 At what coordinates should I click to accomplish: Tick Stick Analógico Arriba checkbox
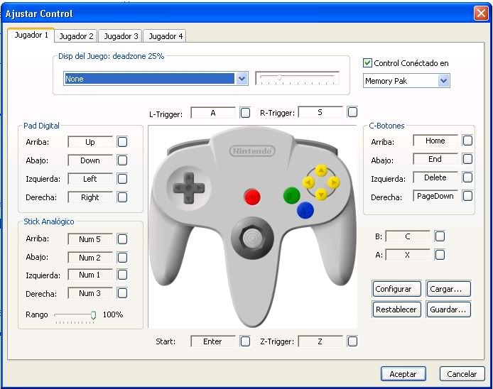coord(122,239)
